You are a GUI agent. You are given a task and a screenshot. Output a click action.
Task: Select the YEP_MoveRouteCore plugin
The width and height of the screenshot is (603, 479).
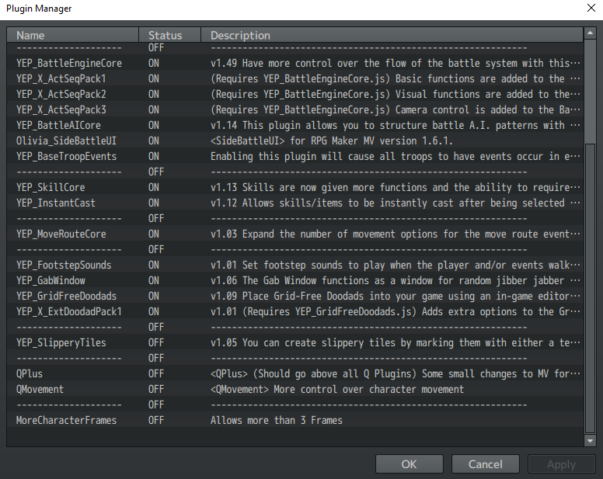(x=295, y=234)
